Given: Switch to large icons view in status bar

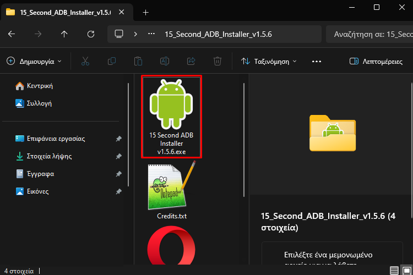Looking at the screenshot, I should tap(407, 270).
